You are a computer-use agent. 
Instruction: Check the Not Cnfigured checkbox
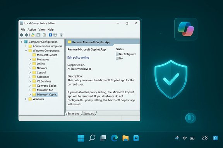pos(117,54)
